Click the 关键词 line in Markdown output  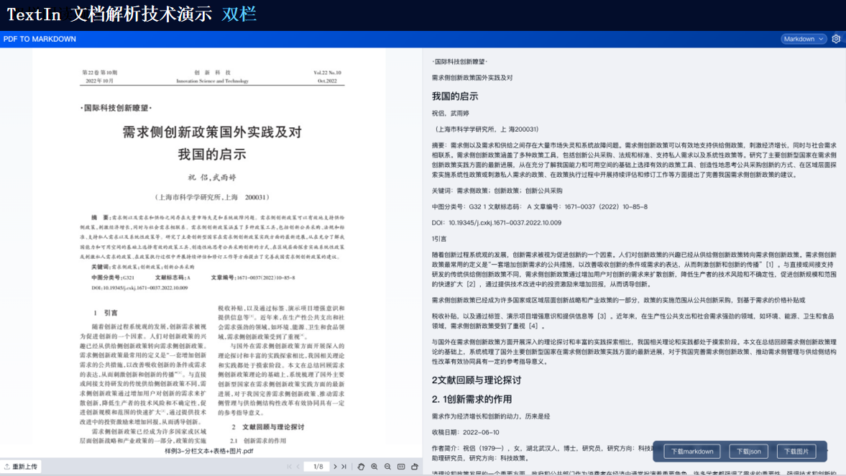[497, 191]
